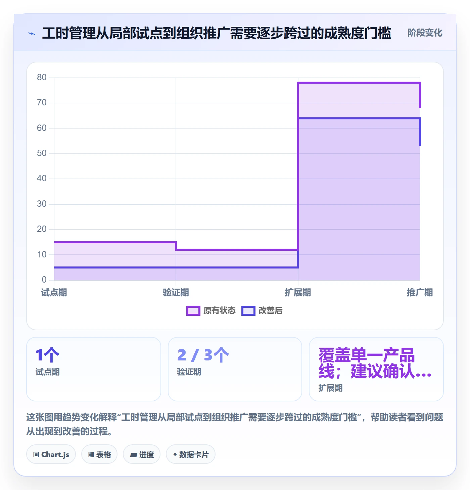Viewport: 470px width, 490px height.
Task: Click the 覆盖单一产品线 purple headline text
Action: click(x=375, y=363)
